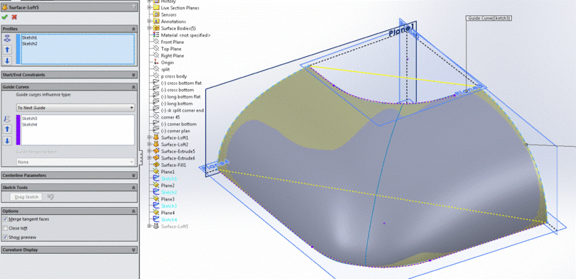
Task: Select p cross body in the tree
Action: [174, 76]
